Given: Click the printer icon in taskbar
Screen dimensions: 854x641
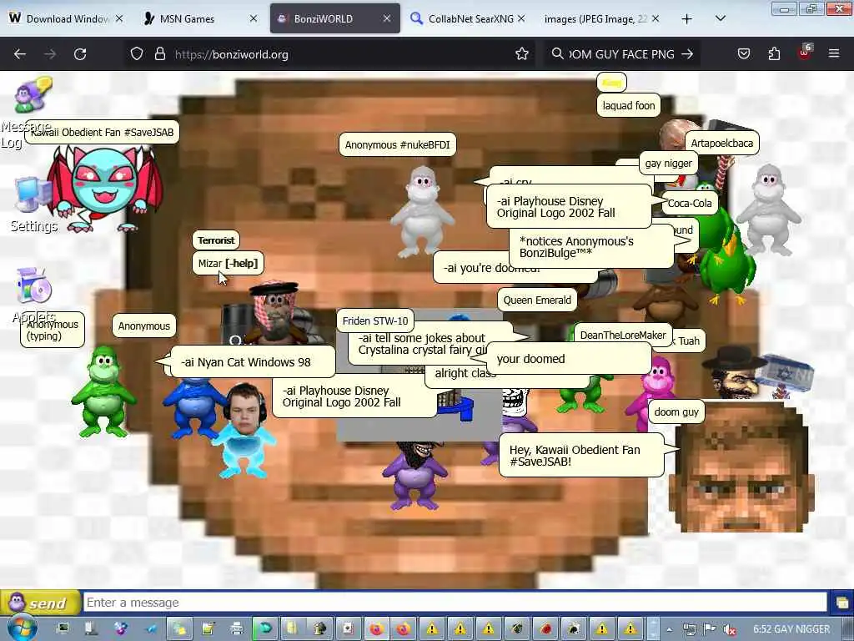Looking at the screenshot, I should [236, 629].
